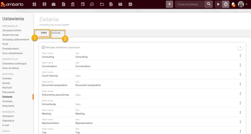251x134 pixels.
Task: Open Sprawy customization settings
Action: click(6, 83)
